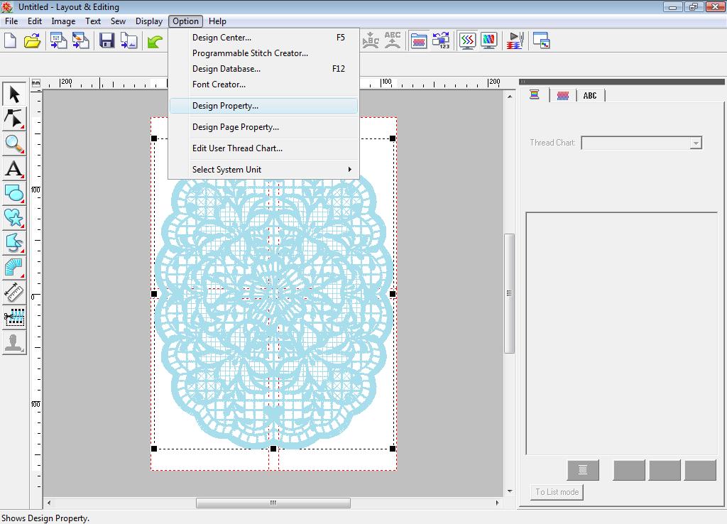Expand the Select System Unit submenu

click(264, 170)
